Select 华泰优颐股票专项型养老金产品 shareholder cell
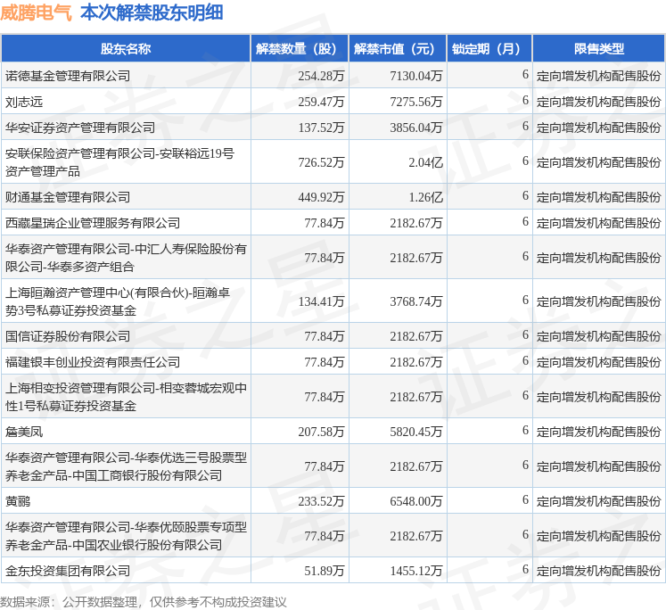 pos(126,536)
